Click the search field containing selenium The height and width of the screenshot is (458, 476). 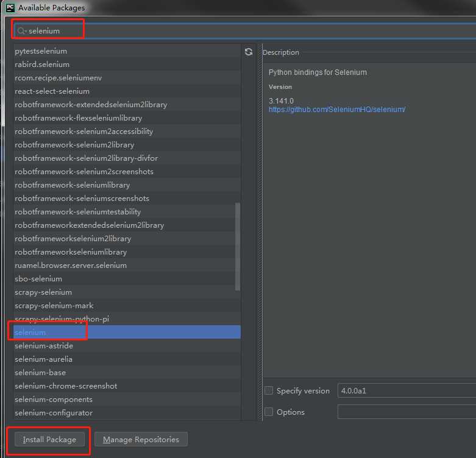pos(244,31)
